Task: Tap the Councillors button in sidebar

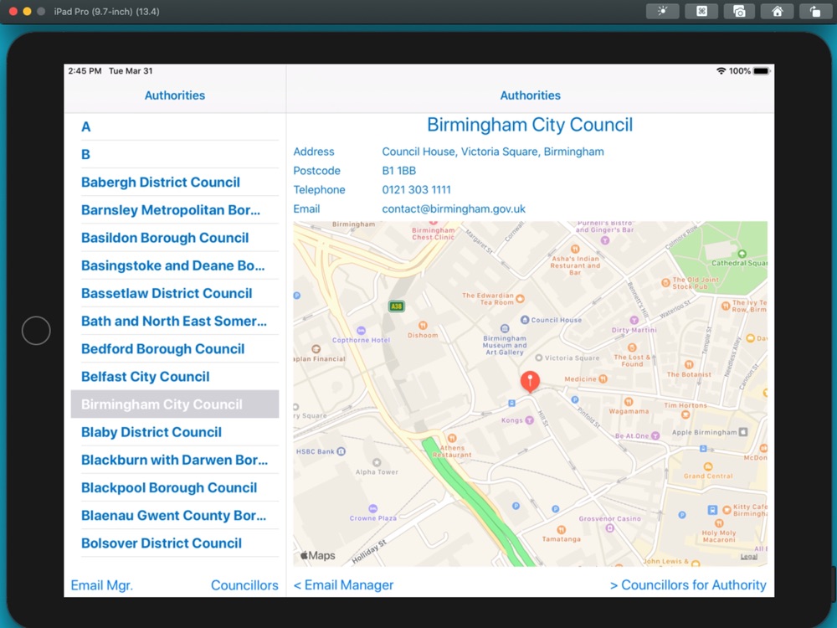Action: tap(244, 585)
